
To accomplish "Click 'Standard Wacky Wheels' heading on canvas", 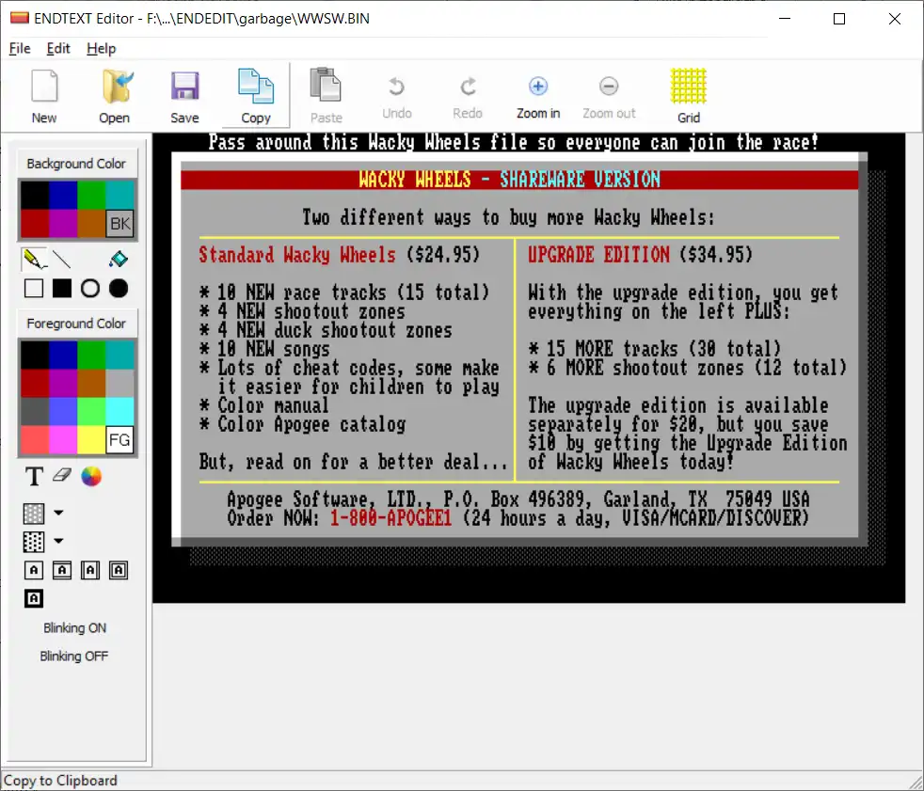I will pyautogui.click(x=297, y=255).
